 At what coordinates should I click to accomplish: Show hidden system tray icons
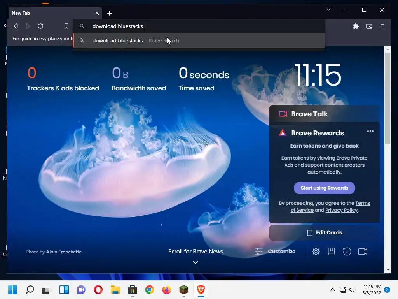pyautogui.click(x=332, y=290)
